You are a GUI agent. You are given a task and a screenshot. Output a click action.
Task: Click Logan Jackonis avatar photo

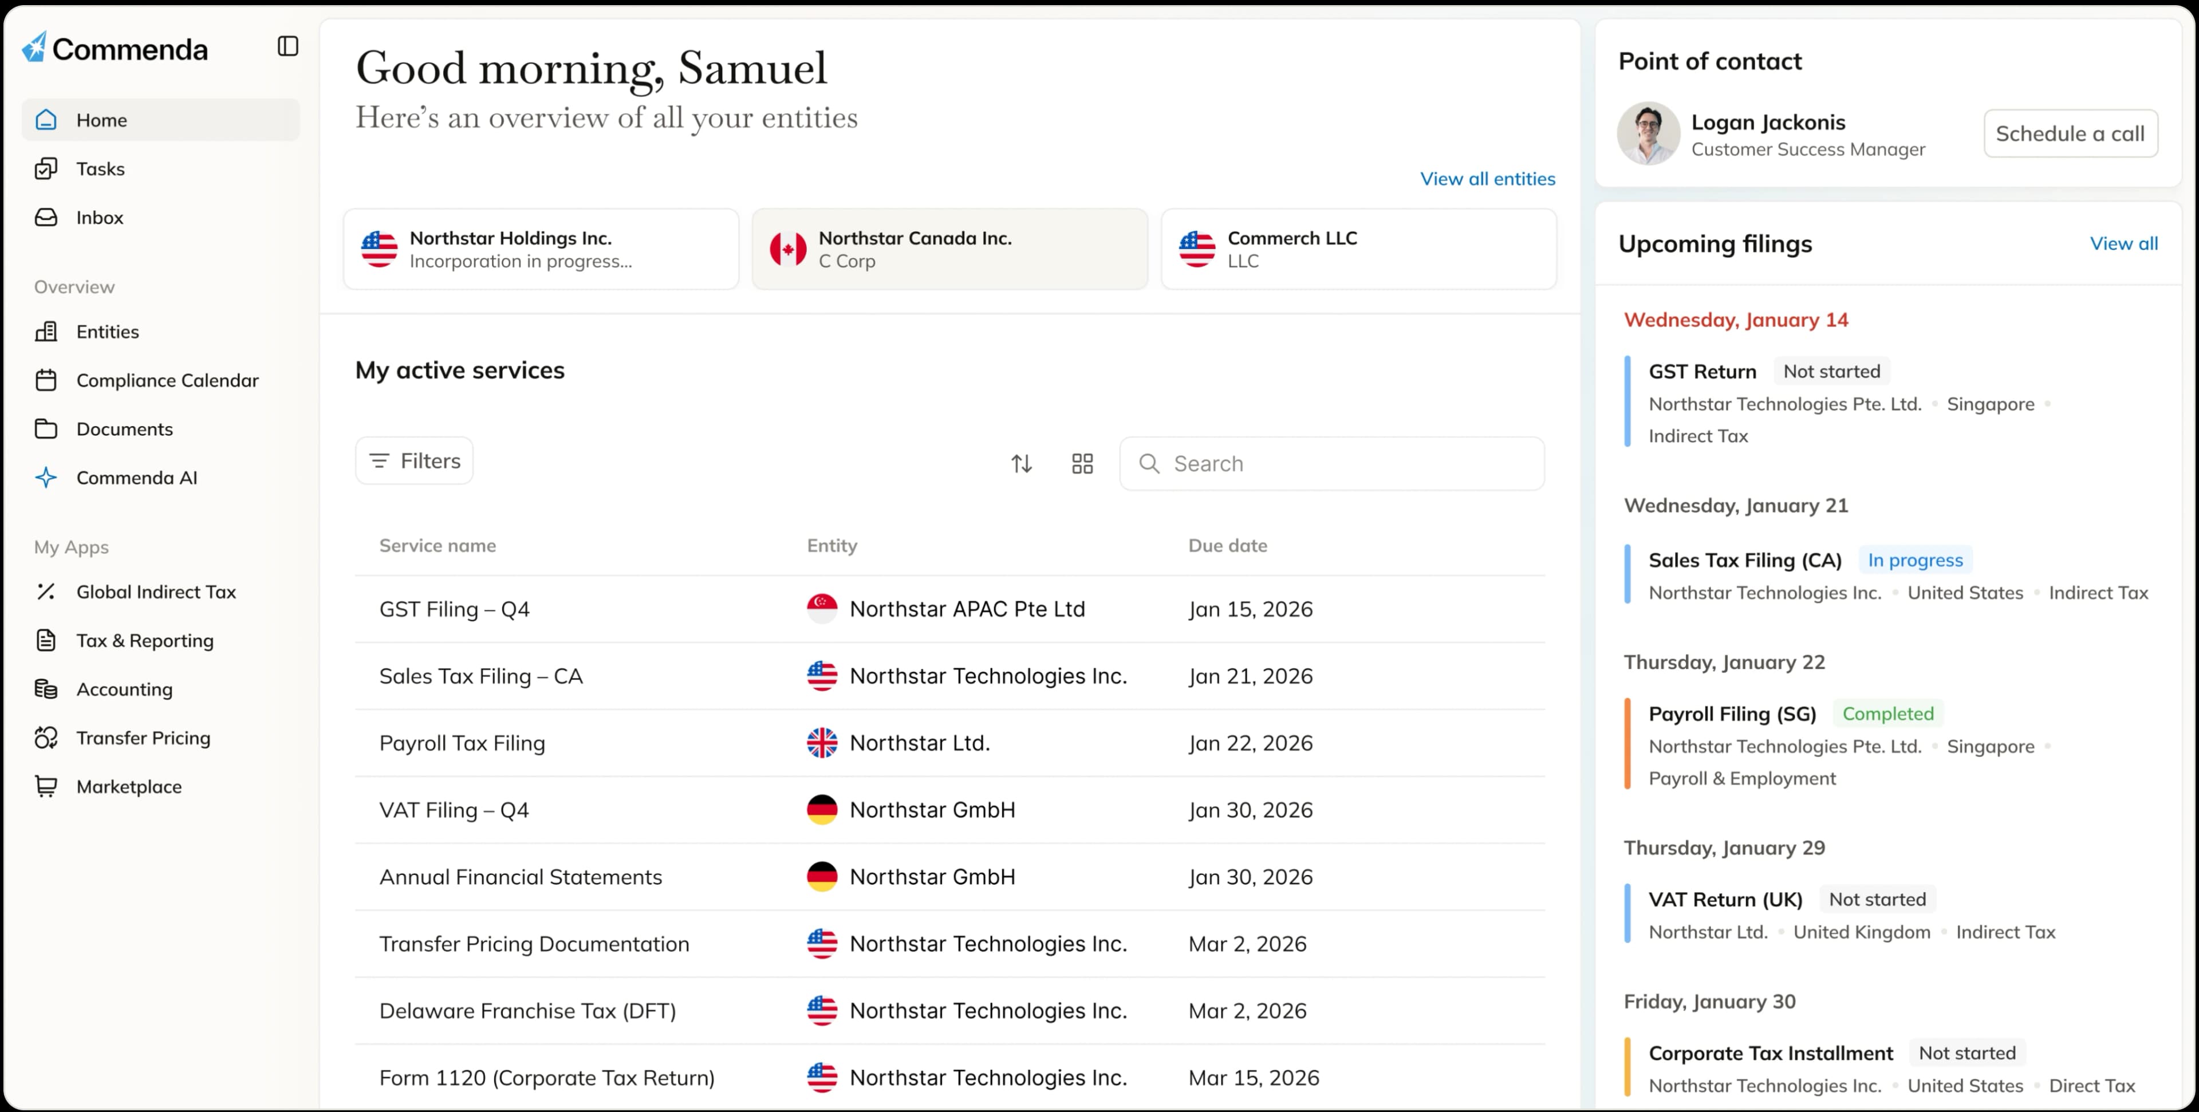click(x=1649, y=134)
